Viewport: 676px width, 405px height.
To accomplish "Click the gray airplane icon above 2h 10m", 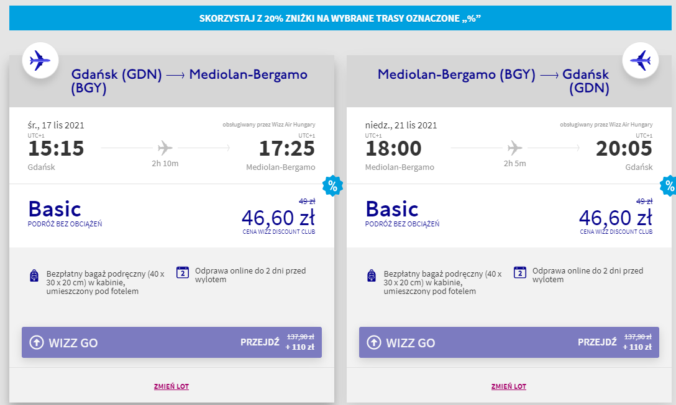I will click(x=165, y=148).
